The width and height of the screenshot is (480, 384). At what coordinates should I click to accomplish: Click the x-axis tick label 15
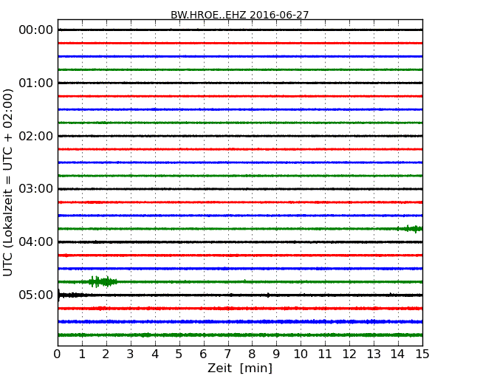[x=422, y=354]
